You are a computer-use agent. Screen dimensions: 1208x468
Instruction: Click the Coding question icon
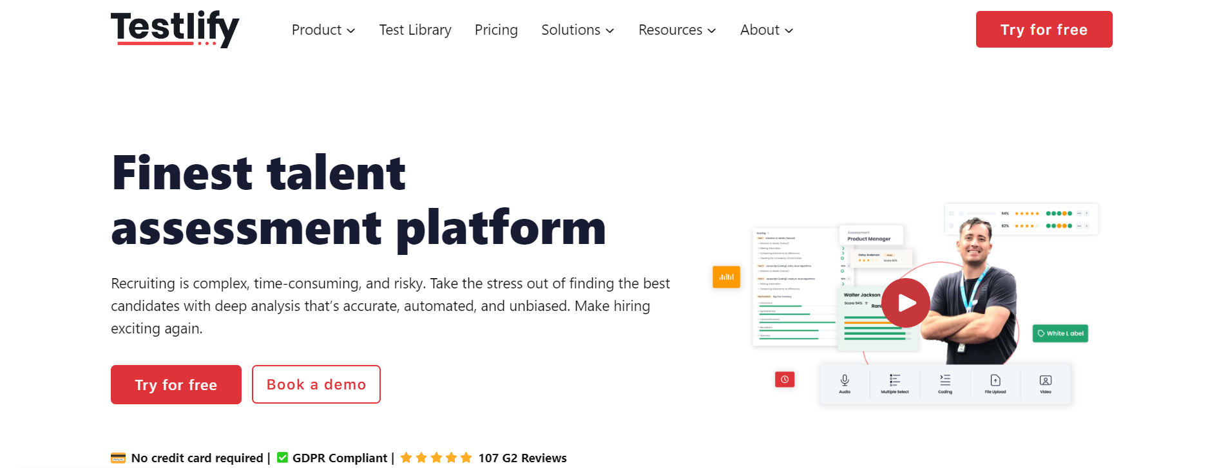(945, 380)
